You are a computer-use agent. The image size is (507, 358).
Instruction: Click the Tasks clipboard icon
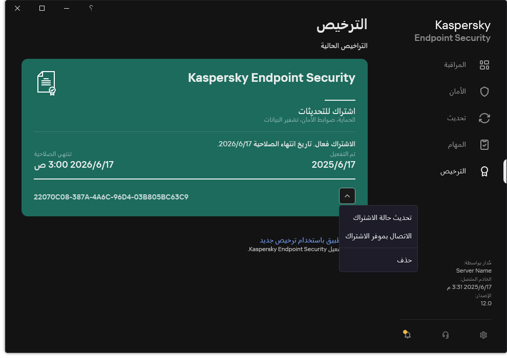[x=484, y=145]
